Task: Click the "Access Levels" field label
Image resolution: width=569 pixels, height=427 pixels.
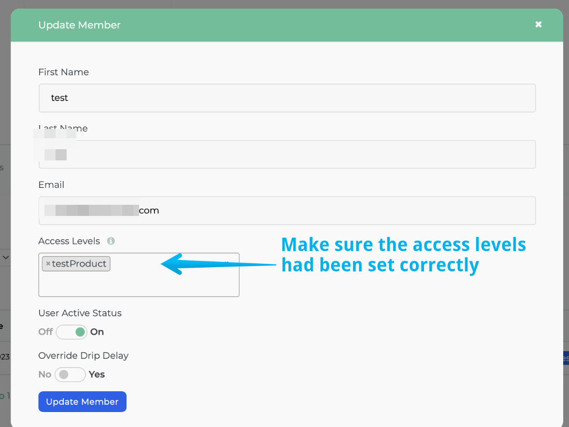Action: pos(69,241)
